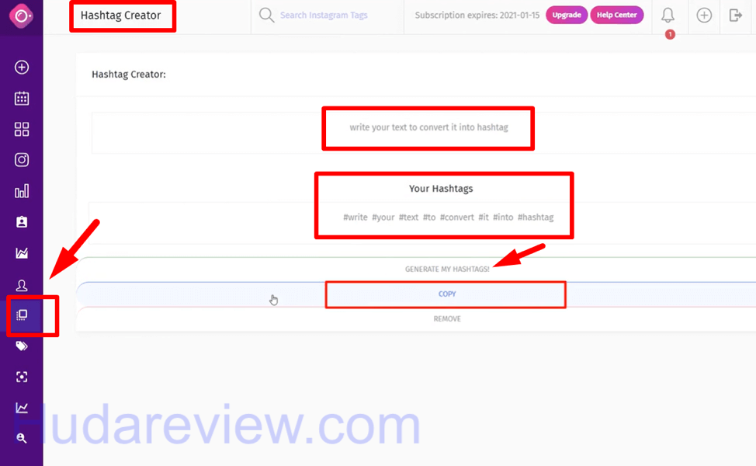
Task: Click the app logo in sidebar
Action: (21, 16)
